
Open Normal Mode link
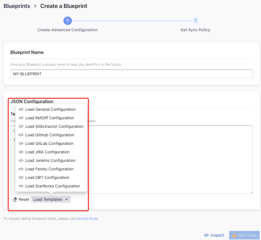(87, 219)
